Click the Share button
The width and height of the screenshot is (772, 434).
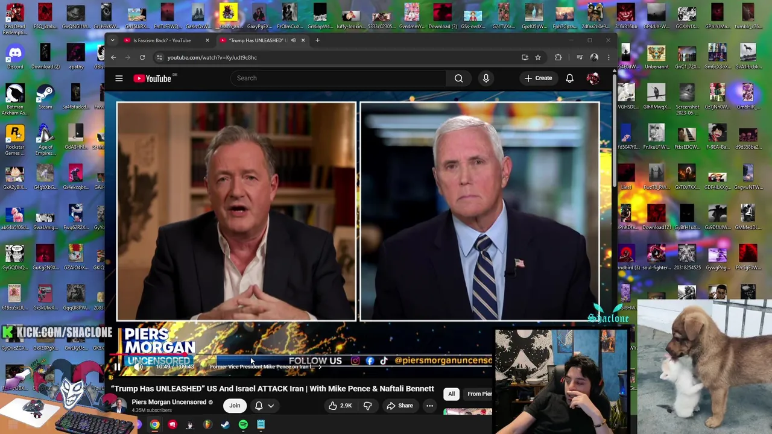click(x=400, y=406)
